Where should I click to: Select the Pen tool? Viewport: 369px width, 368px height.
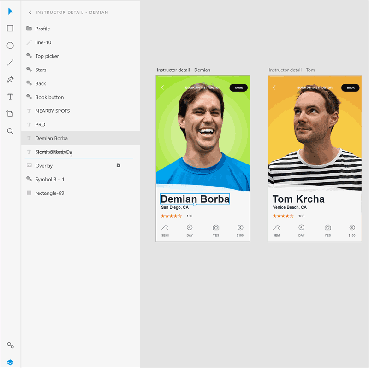(10, 80)
